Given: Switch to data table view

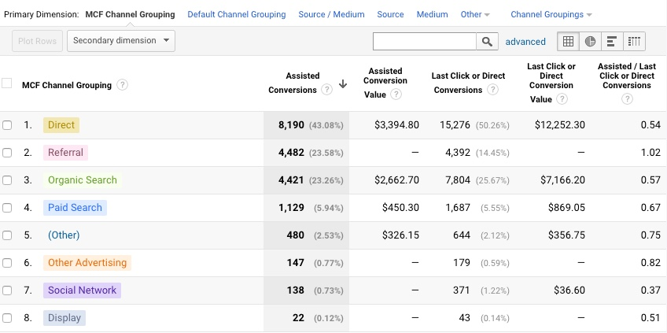Looking at the screenshot, I should click(568, 42).
